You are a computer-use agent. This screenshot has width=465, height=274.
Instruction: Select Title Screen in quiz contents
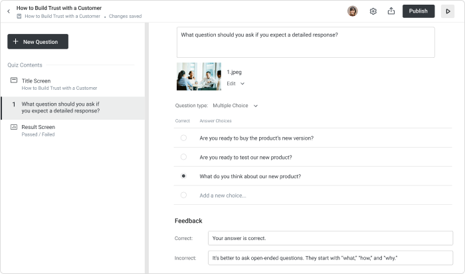(72, 84)
